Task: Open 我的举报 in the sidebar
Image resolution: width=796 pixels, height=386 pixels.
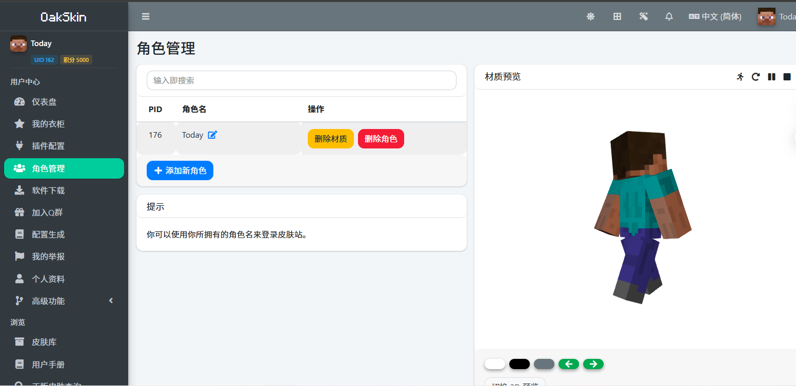Action: (64, 256)
